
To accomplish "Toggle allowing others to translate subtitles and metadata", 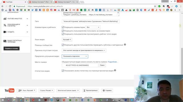I will pyautogui.click(x=63, y=45).
